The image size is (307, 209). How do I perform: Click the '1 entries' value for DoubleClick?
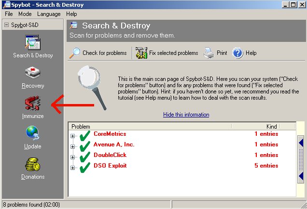pos(266,155)
